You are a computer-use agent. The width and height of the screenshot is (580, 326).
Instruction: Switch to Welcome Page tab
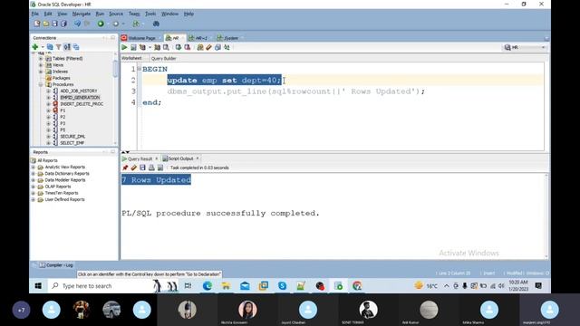141,38
